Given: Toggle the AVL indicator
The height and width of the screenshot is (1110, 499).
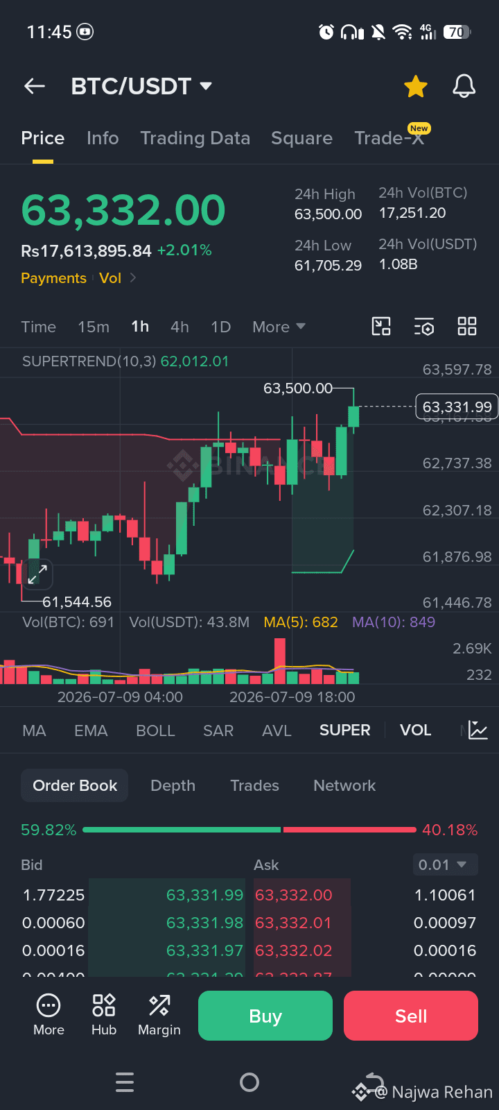Looking at the screenshot, I should (277, 731).
